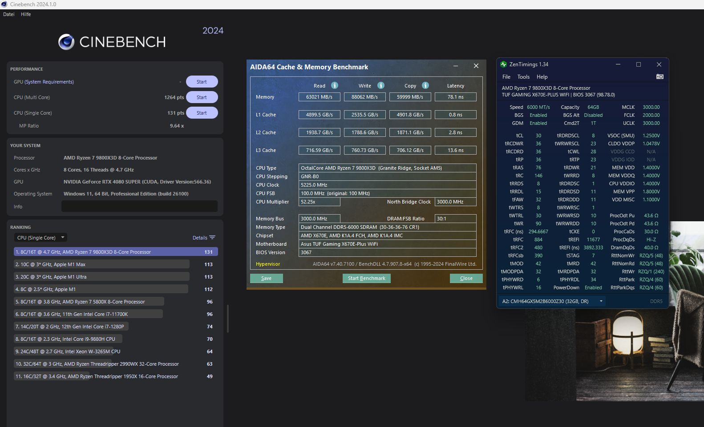Click Start Benchmark in AIDA64
The image size is (704, 427).
(x=367, y=278)
